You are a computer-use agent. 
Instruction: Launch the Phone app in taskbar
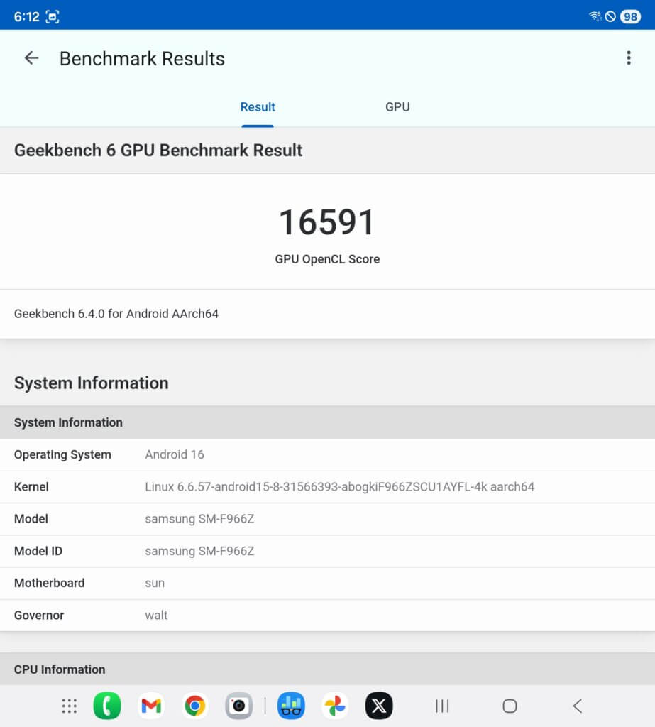[x=107, y=706]
